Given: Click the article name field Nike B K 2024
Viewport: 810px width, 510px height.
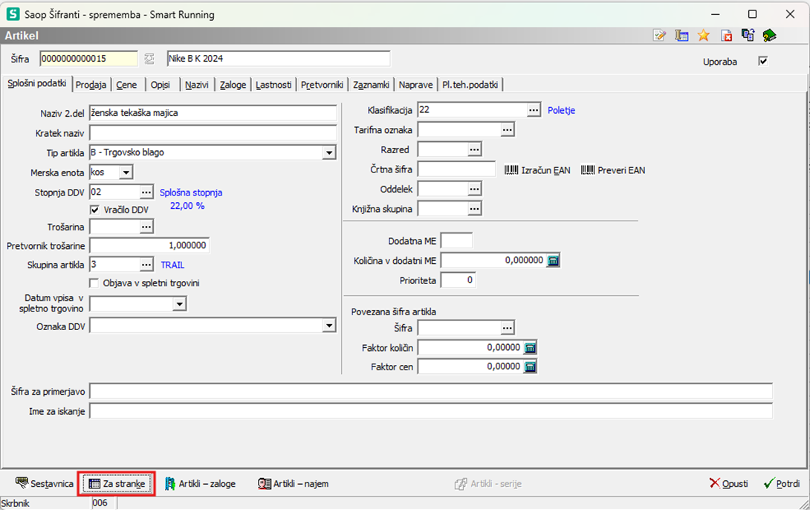Looking at the screenshot, I should (279, 59).
